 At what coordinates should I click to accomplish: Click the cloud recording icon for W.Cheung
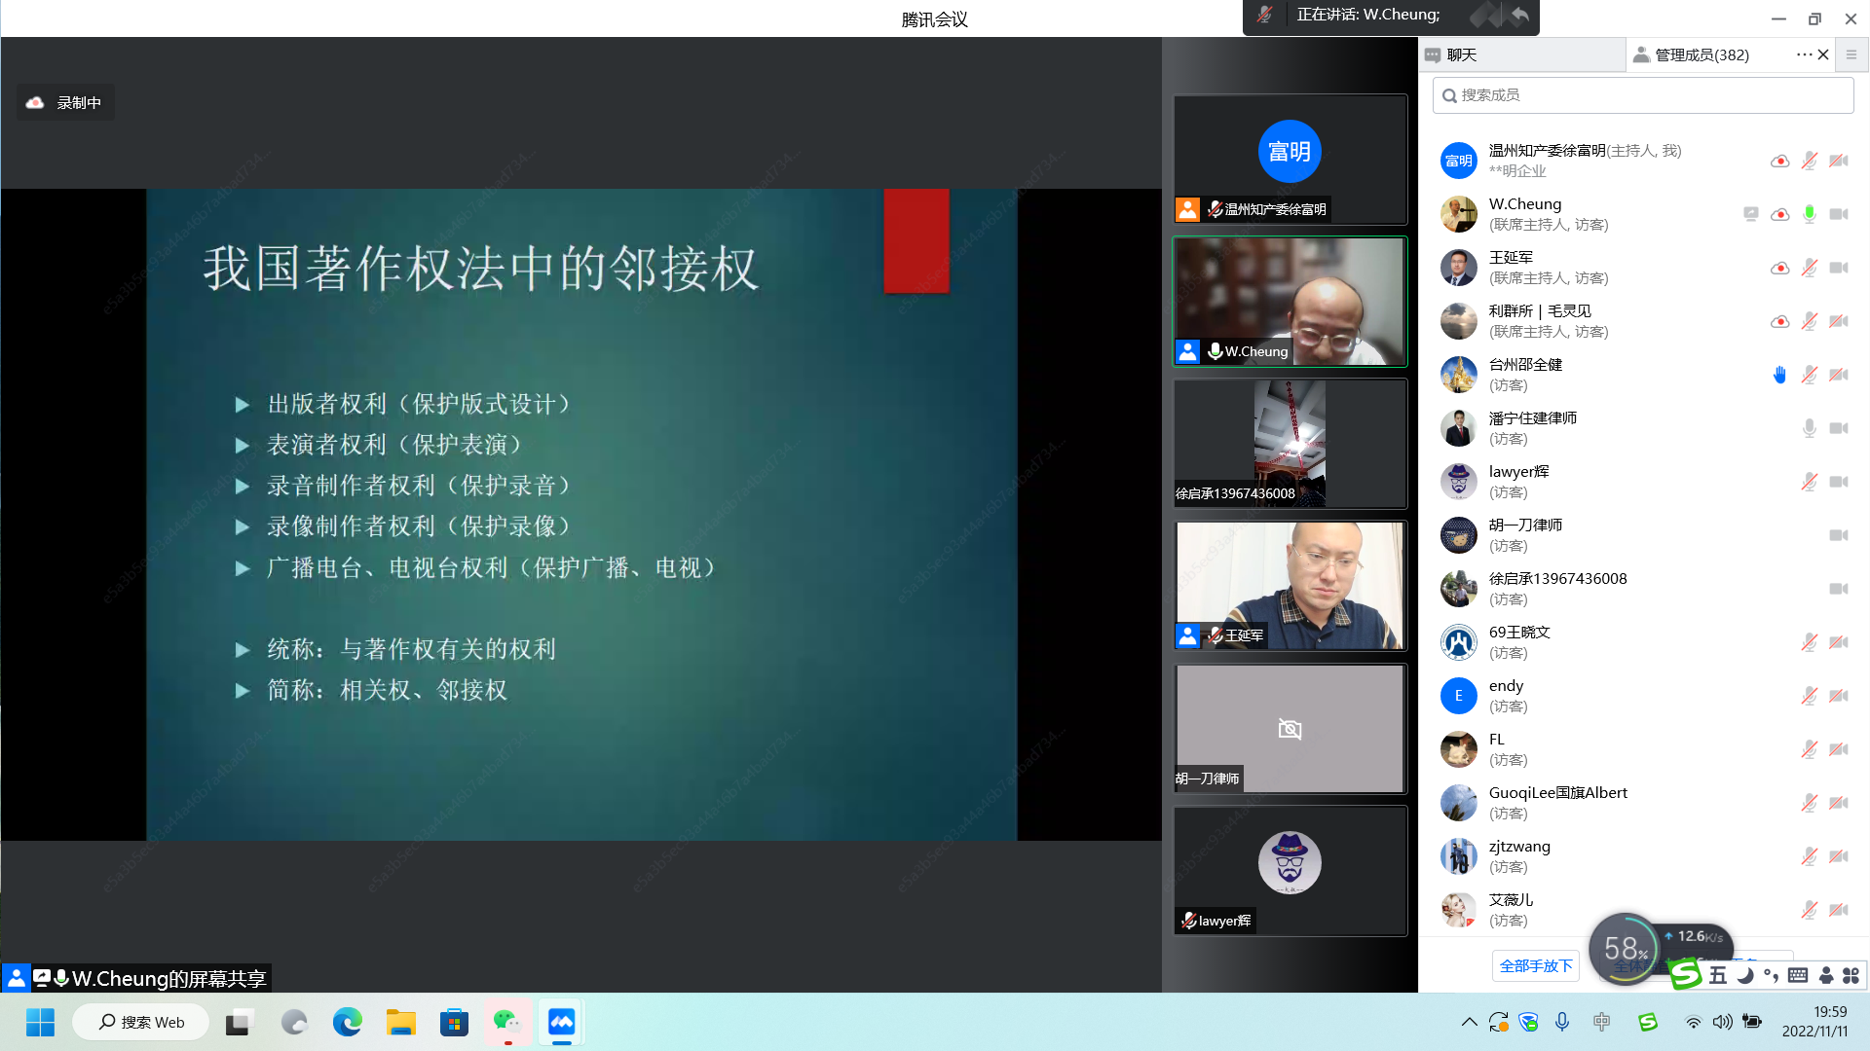[x=1779, y=214]
